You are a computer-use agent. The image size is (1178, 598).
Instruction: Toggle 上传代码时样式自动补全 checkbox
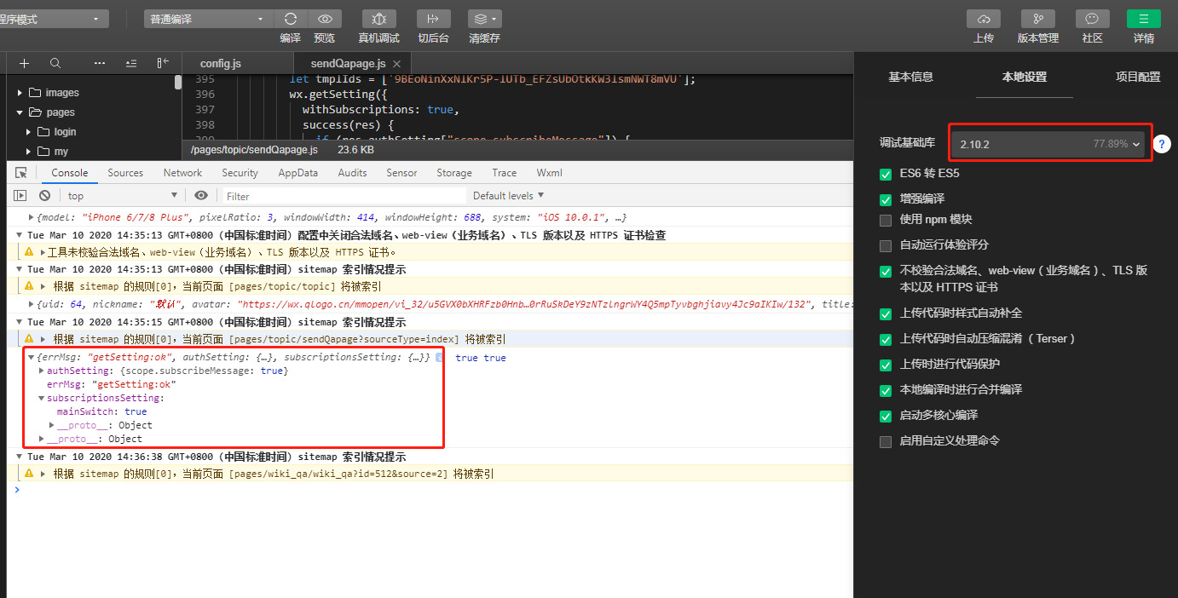click(886, 313)
